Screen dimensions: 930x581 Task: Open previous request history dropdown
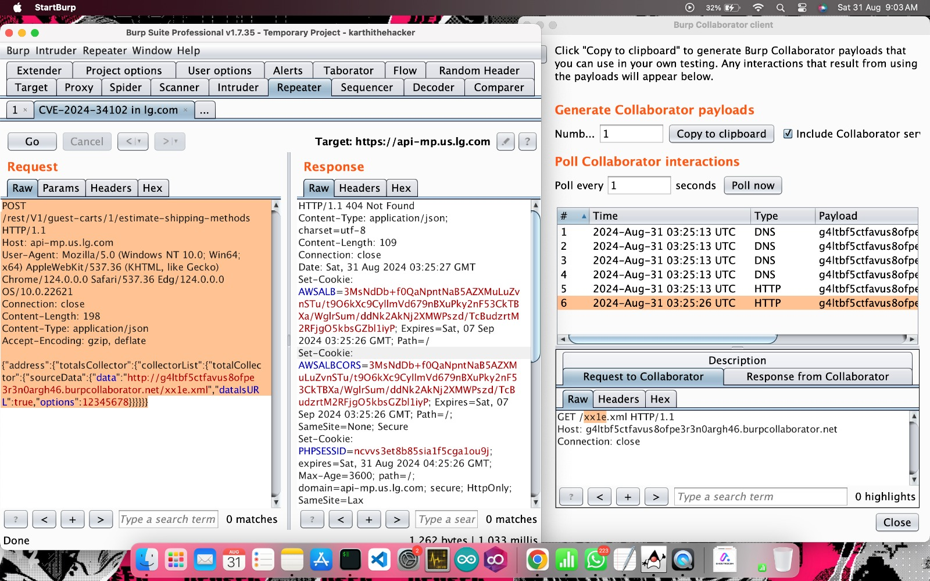click(133, 141)
